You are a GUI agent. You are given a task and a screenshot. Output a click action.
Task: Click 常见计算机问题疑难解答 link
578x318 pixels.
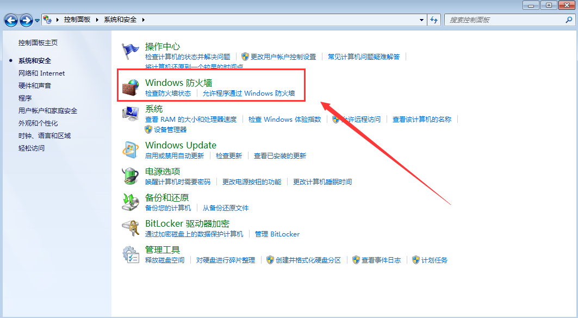[364, 57]
